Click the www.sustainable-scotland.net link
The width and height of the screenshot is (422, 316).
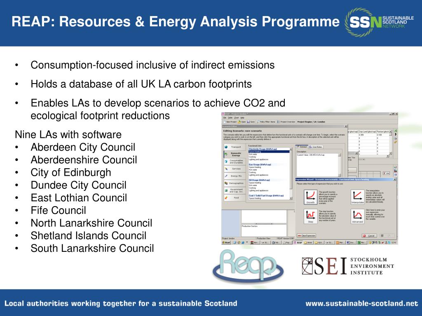click(362, 304)
